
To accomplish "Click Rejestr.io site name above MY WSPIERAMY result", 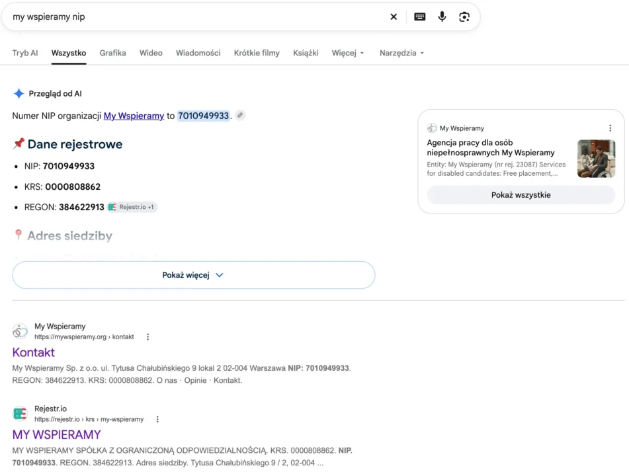I will [x=50, y=409].
